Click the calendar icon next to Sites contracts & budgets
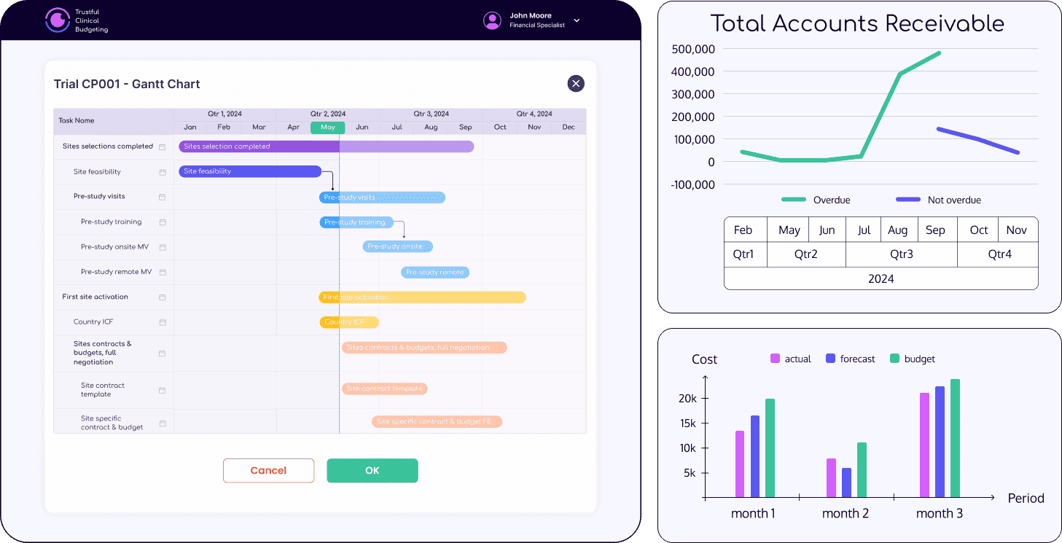 tap(164, 353)
